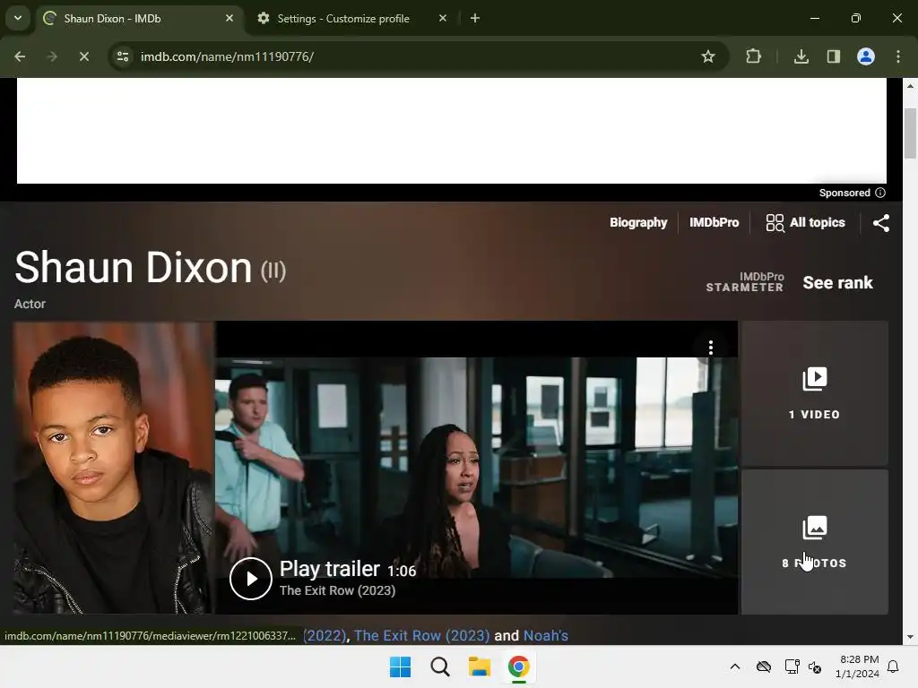
Task: Click the muted volume tray icon
Action: click(x=815, y=666)
